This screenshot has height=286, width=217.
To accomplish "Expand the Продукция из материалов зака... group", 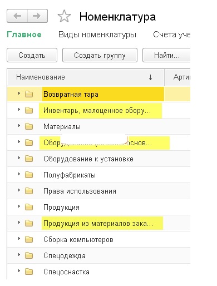I will 19,222.
